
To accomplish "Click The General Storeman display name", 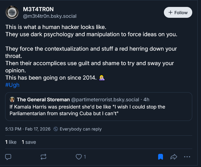I will 43,99.
